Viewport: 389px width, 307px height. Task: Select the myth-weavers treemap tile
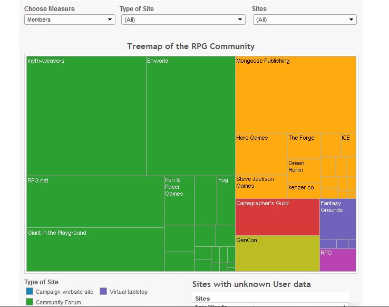[x=86, y=116]
